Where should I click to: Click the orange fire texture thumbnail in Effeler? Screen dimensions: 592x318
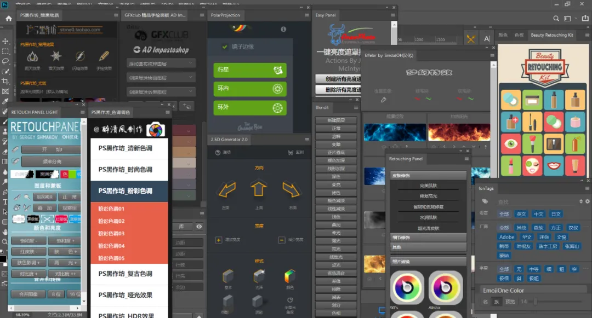459,132
